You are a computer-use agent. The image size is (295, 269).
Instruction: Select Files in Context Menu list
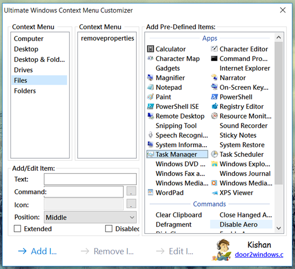[39, 80]
